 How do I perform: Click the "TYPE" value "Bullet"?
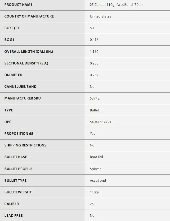tap(94, 110)
